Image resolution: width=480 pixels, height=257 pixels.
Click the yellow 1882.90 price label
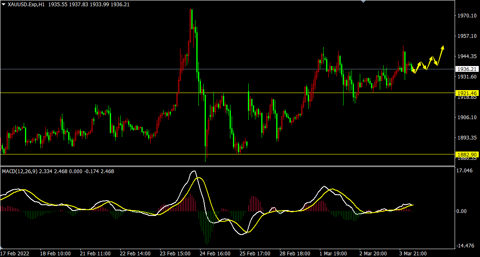(x=467, y=154)
